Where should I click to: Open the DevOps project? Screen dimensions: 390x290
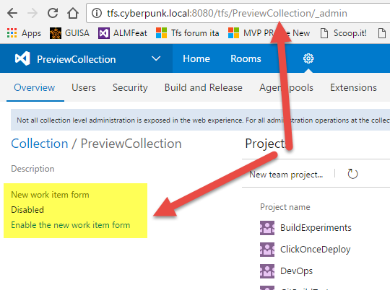coord(296,271)
